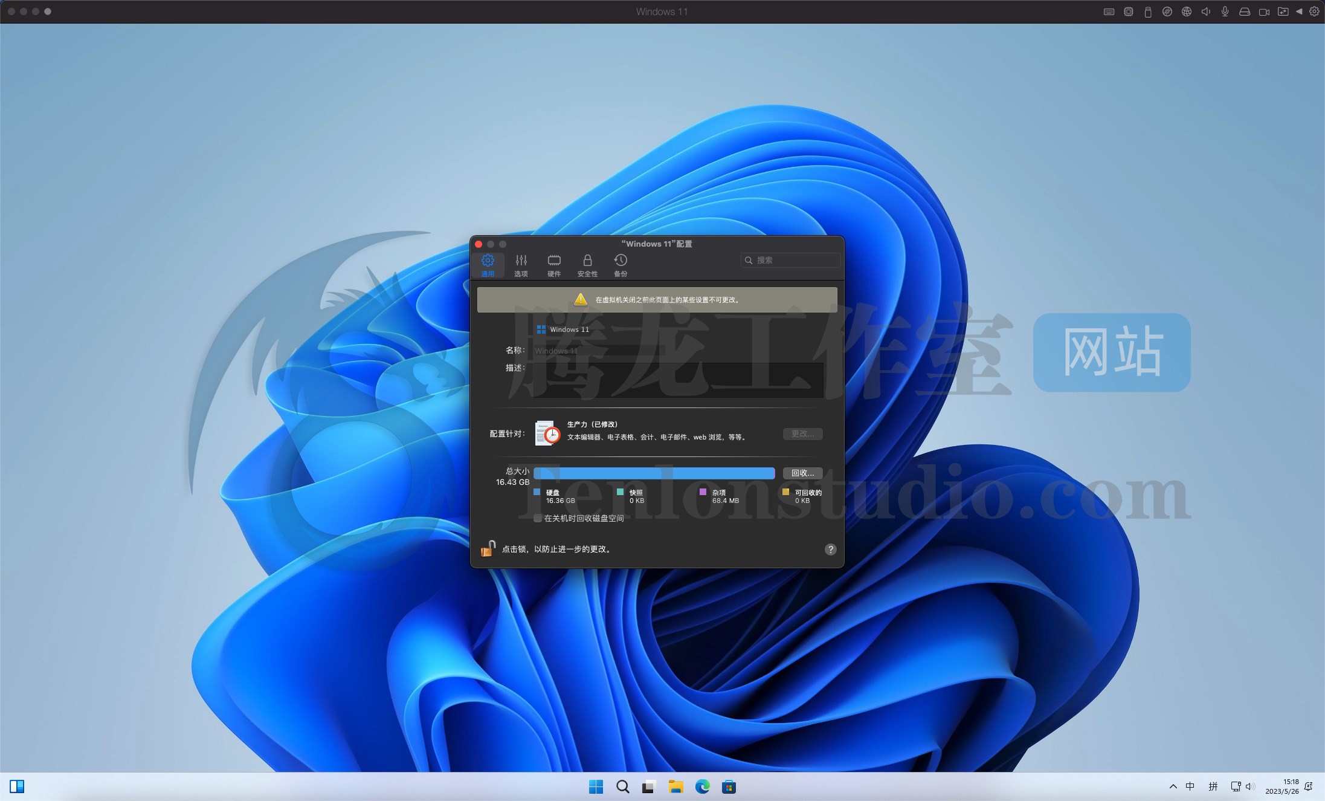Click the network globe icon in the title bar
This screenshot has height=801, width=1325.
click(1187, 11)
